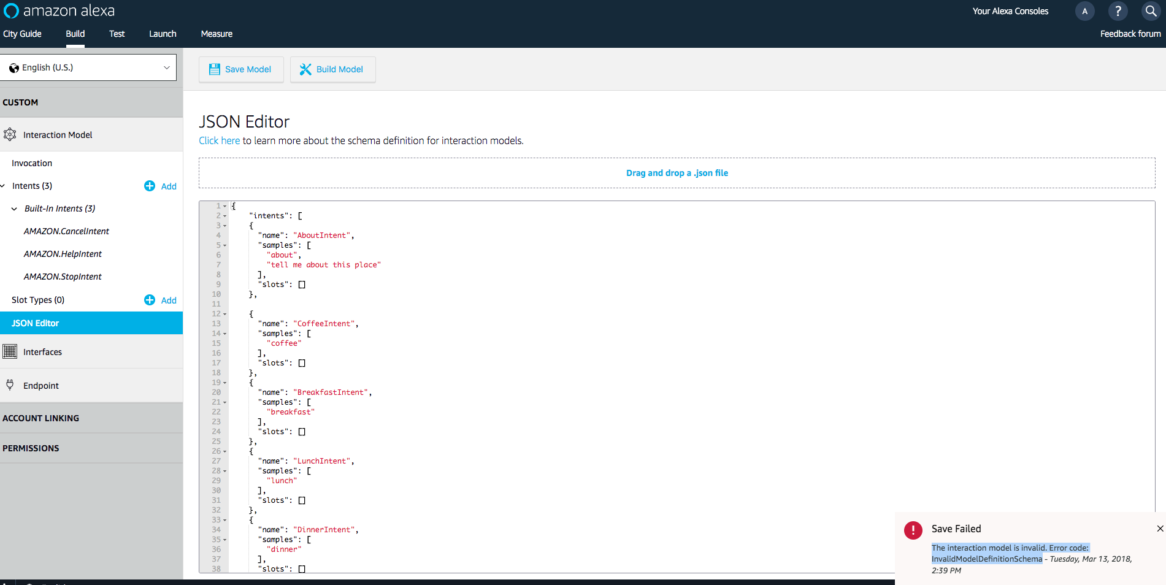Open the Permissions section
1166x585 pixels.
[91, 448]
